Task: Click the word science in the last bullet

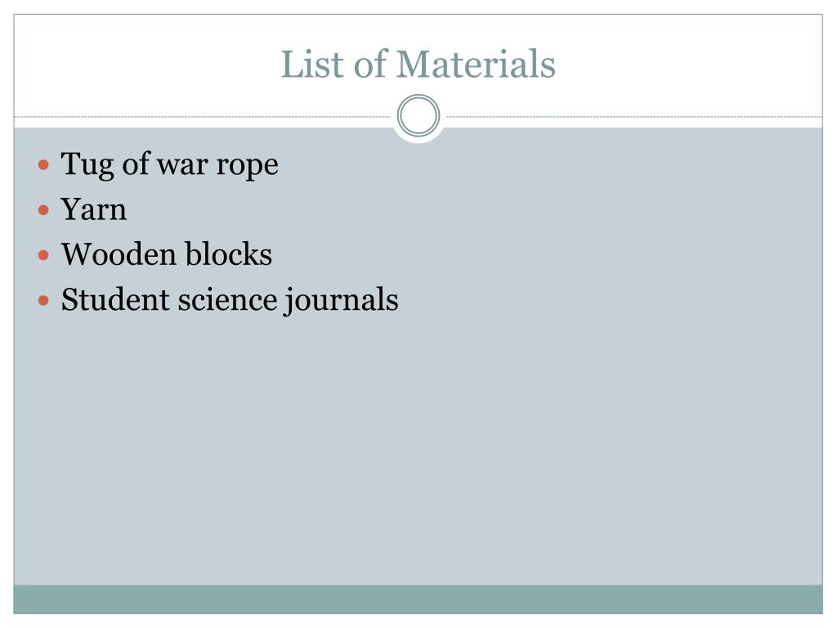Action: click(x=228, y=301)
